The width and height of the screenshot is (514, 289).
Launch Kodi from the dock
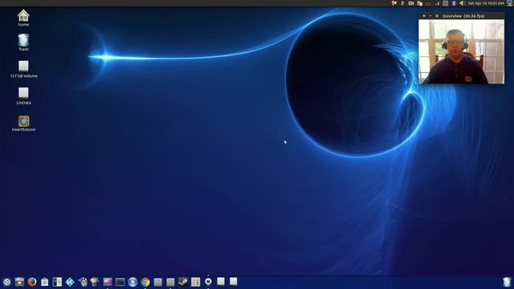tap(70, 282)
